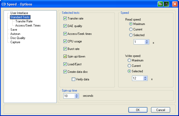Screen dimensions: 179x116
Task: Open the Disc Quality options category
Action: coord(18,38)
